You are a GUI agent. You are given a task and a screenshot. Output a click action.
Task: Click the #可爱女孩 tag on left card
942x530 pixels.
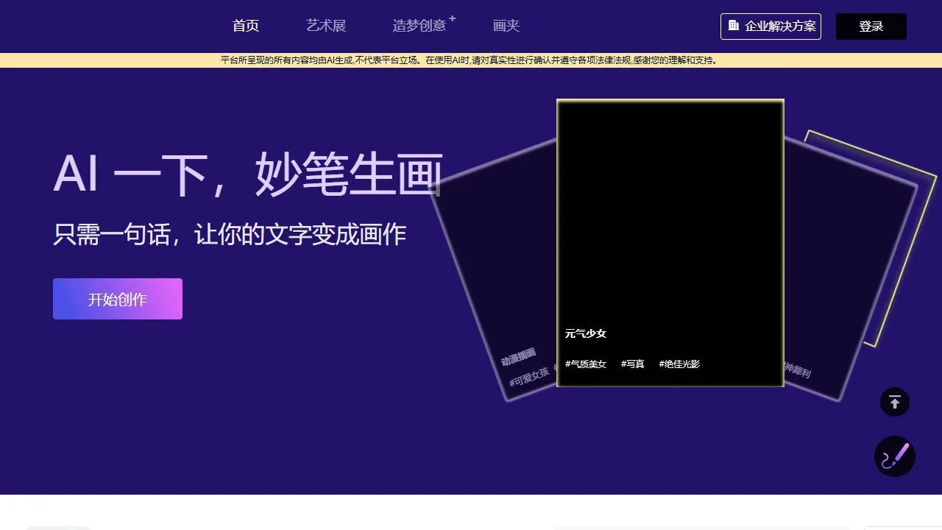click(x=529, y=376)
